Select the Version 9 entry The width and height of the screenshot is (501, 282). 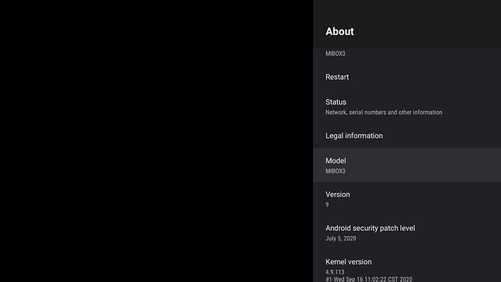407,199
